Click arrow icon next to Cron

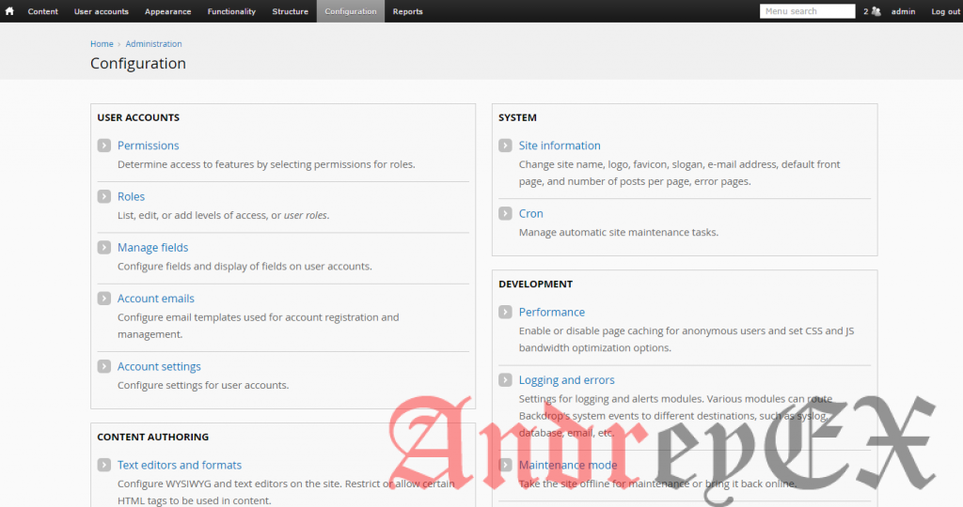tap(505, 213)
